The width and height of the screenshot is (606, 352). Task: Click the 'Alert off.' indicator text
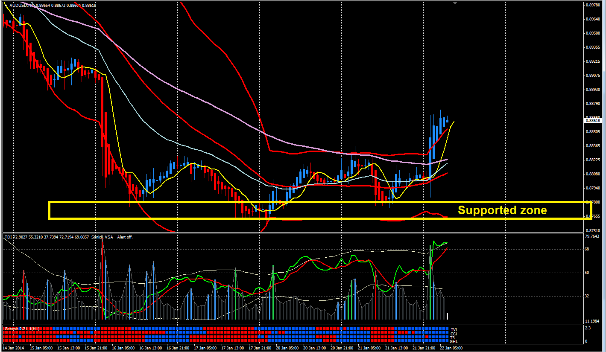(125, 237)
